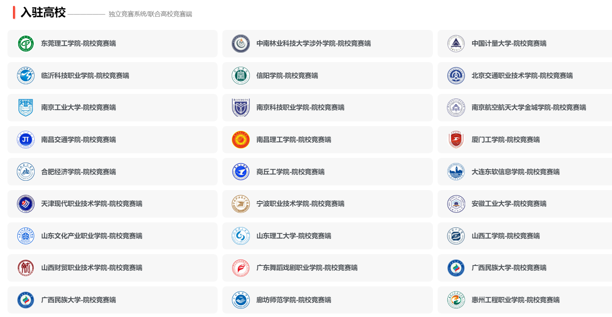Click the 入驻高校 section heading
Screen dimensions: 612x317
pos(43,13)
